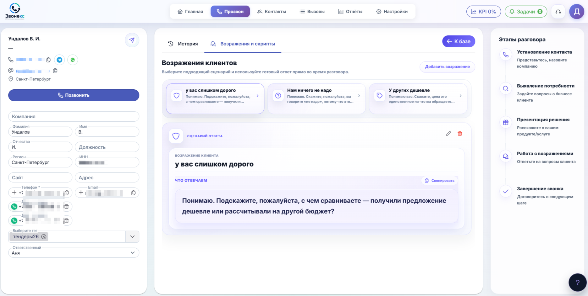588x296 pixels.
Task: Select the gift icon for Презентация решения stage
Action: tap(506, 122)
